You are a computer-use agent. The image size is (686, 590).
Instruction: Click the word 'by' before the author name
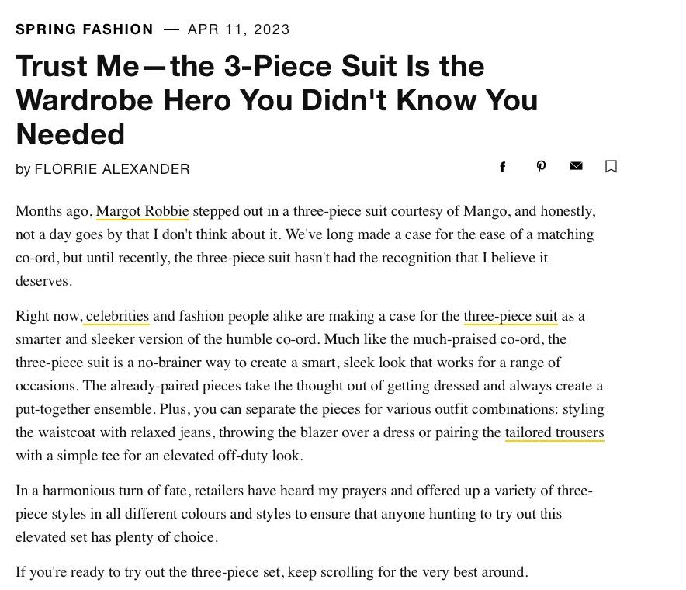(23, 169)
